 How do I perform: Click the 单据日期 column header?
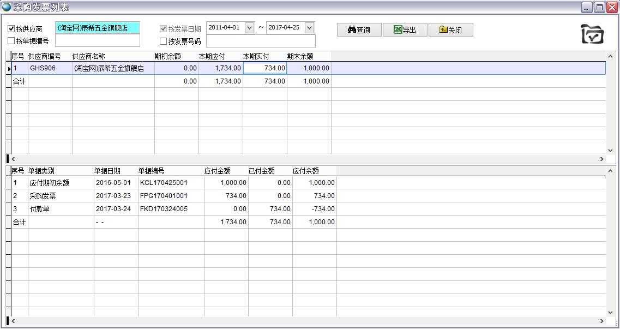(x=107, y=171)
